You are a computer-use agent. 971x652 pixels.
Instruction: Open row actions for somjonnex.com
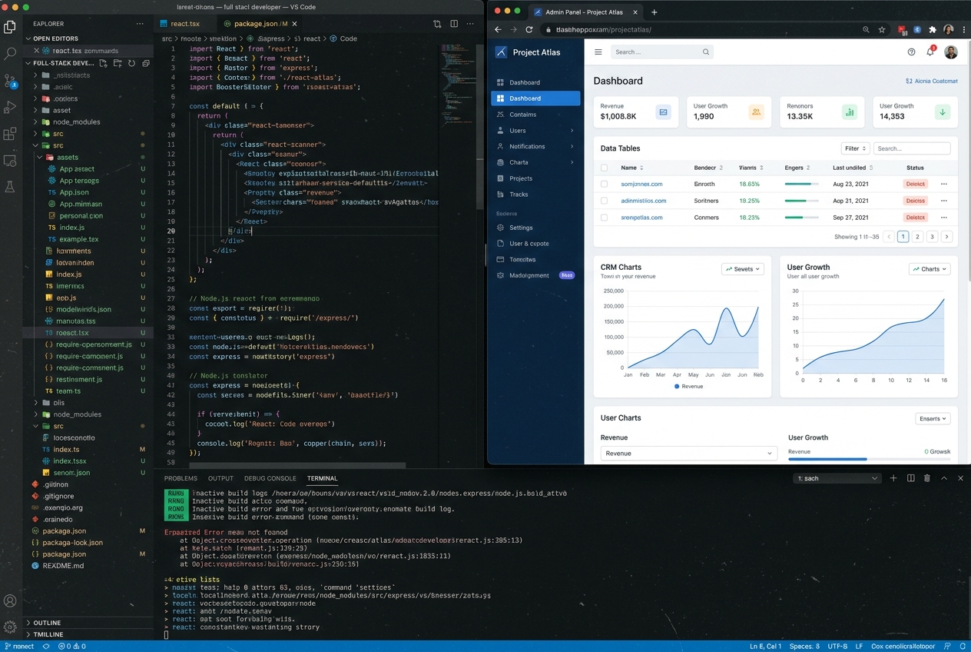(x=944, y=184)
